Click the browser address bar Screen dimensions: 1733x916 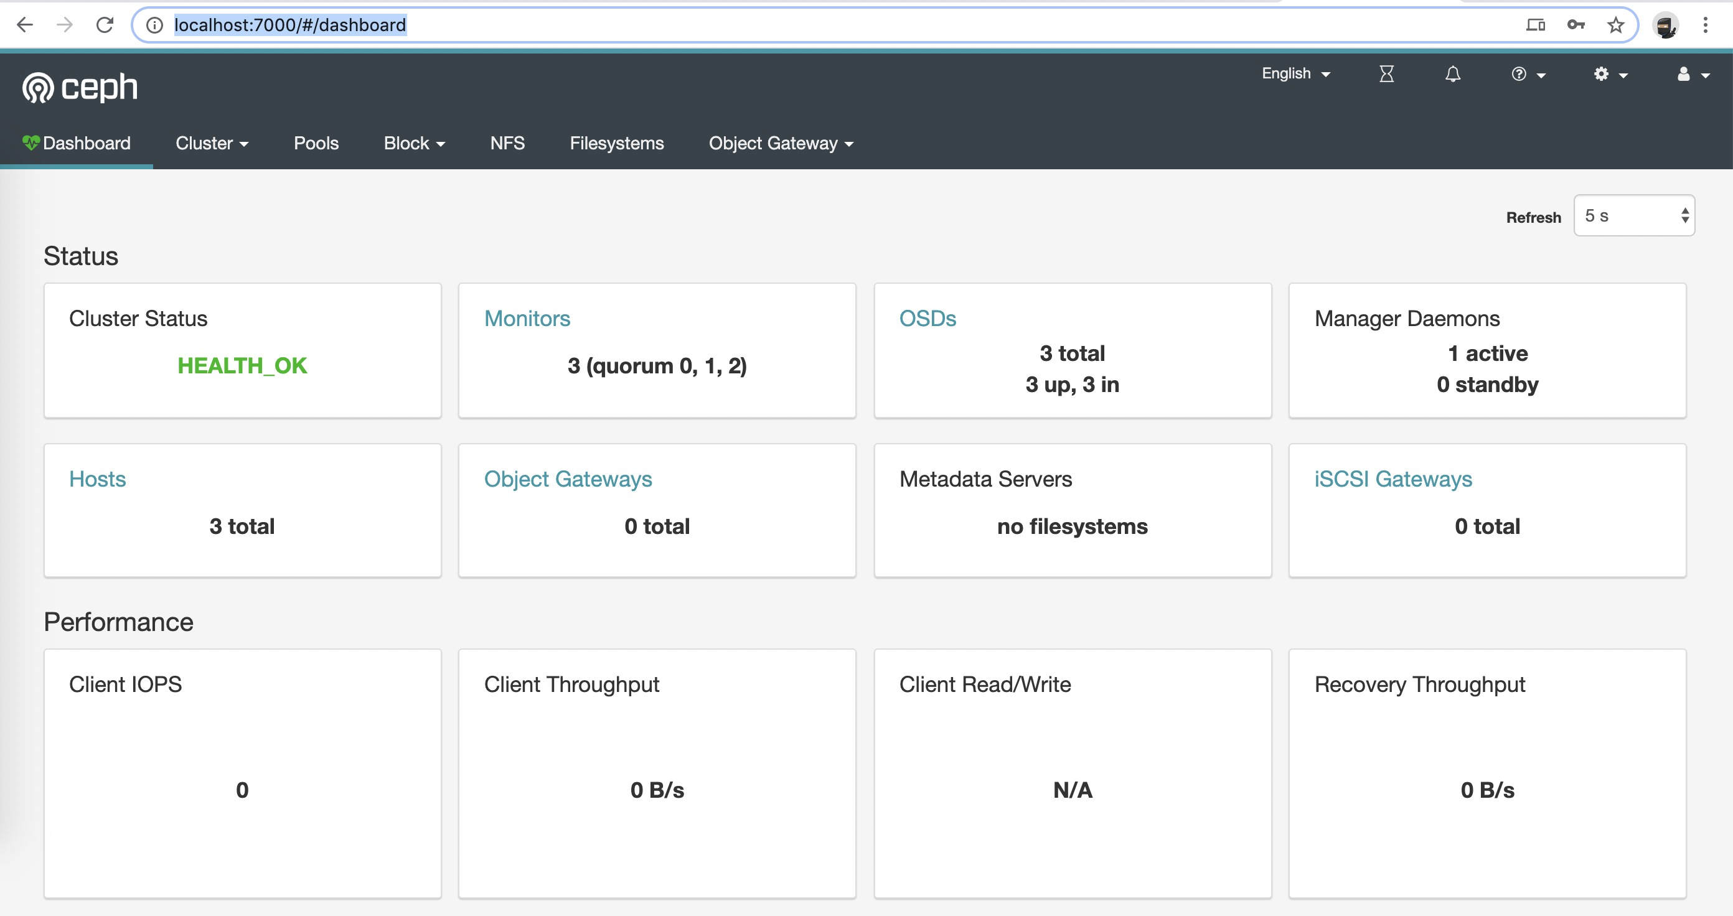tap(807, 26)
